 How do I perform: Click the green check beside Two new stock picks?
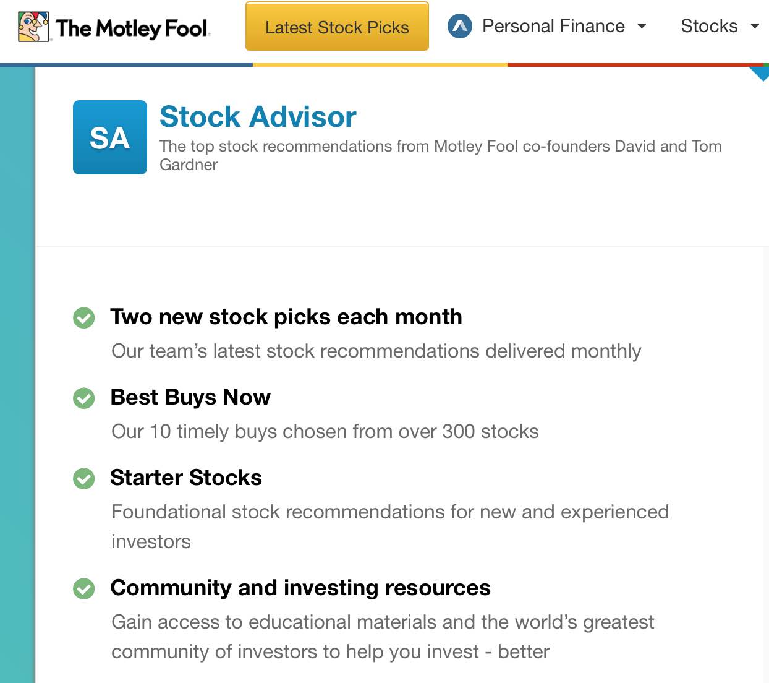coord(84,318)
